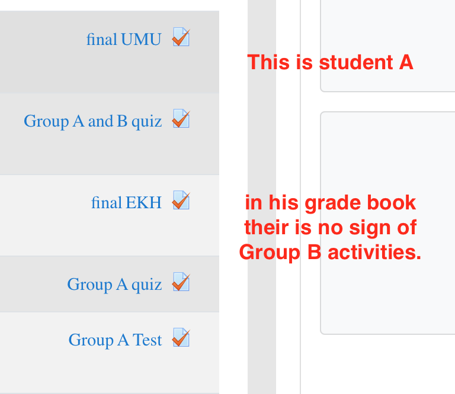Click the quiz icon beside final UMU

[x=181, y=38]
